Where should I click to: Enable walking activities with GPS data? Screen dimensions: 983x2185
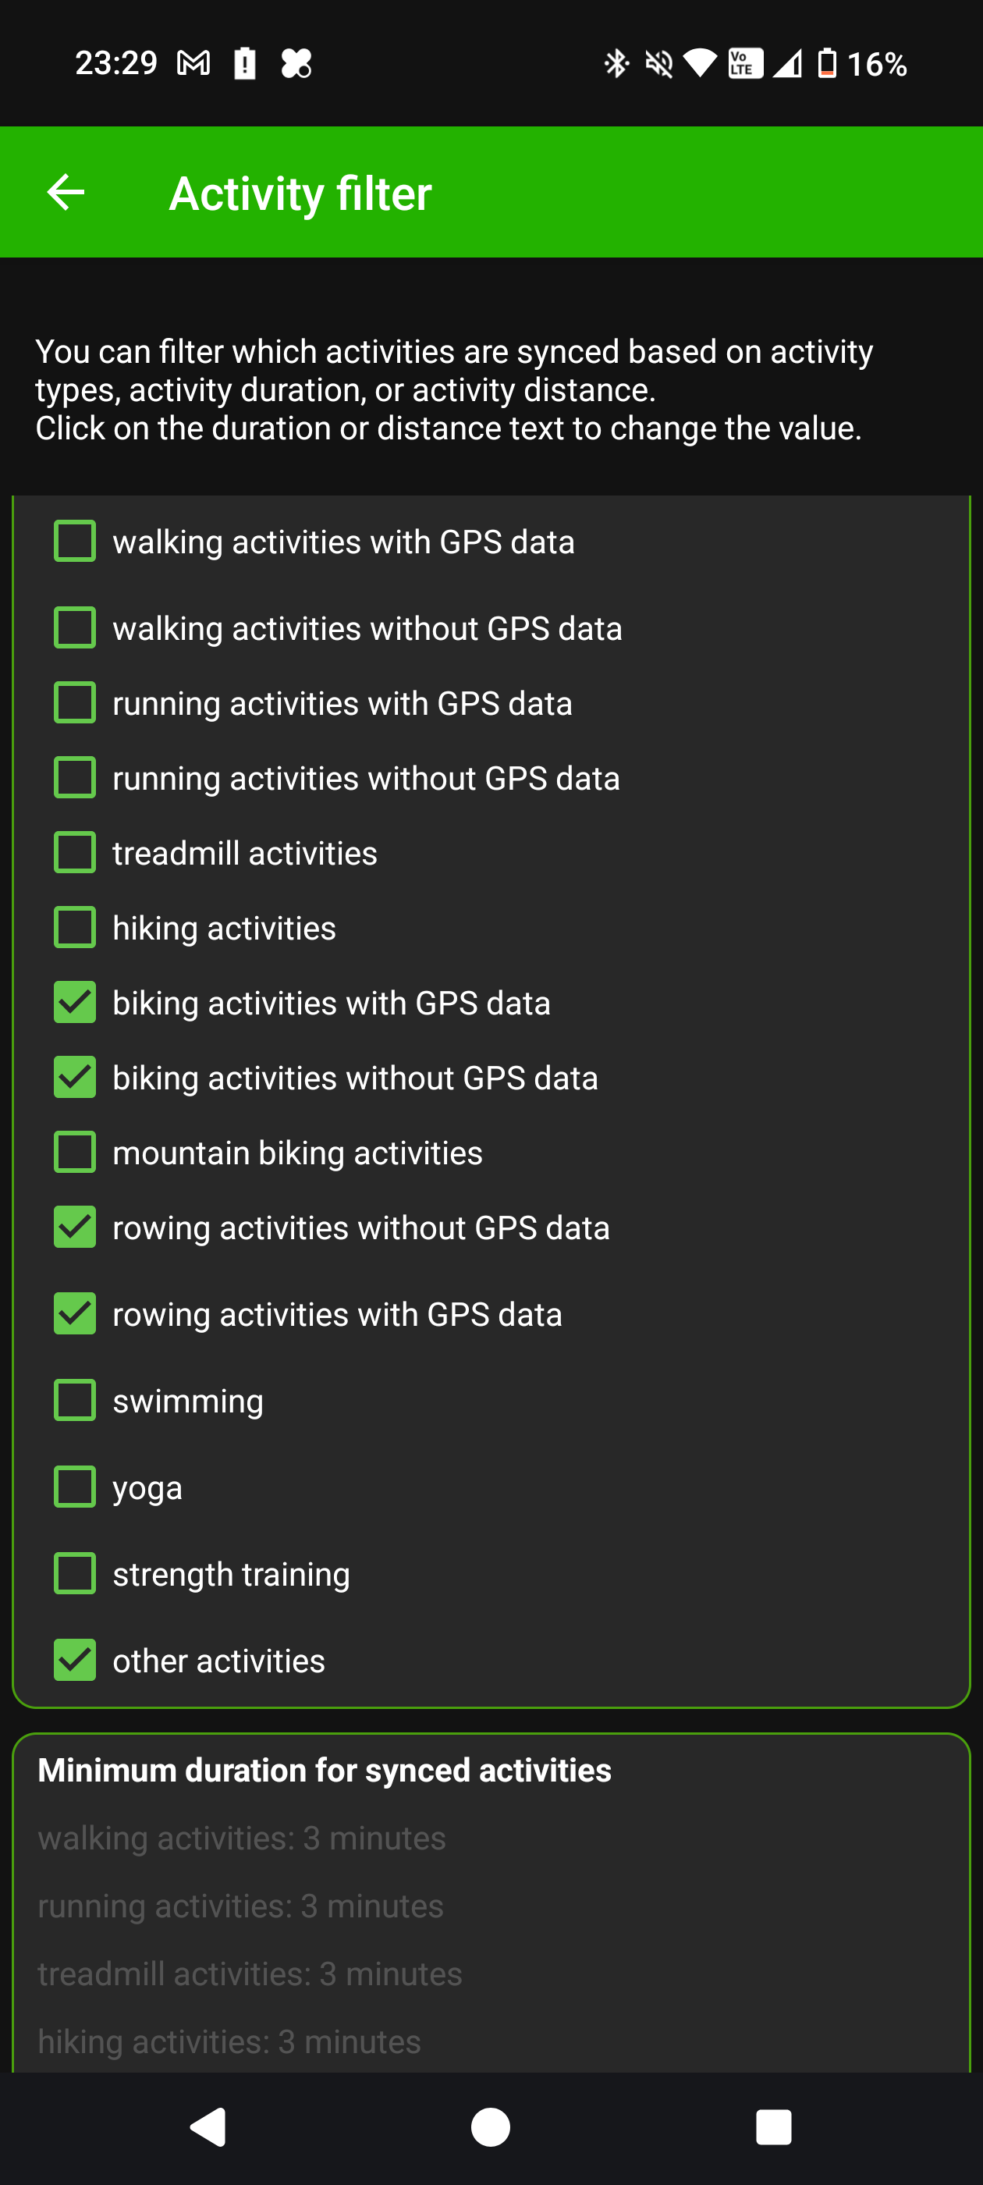pos(75,541)
